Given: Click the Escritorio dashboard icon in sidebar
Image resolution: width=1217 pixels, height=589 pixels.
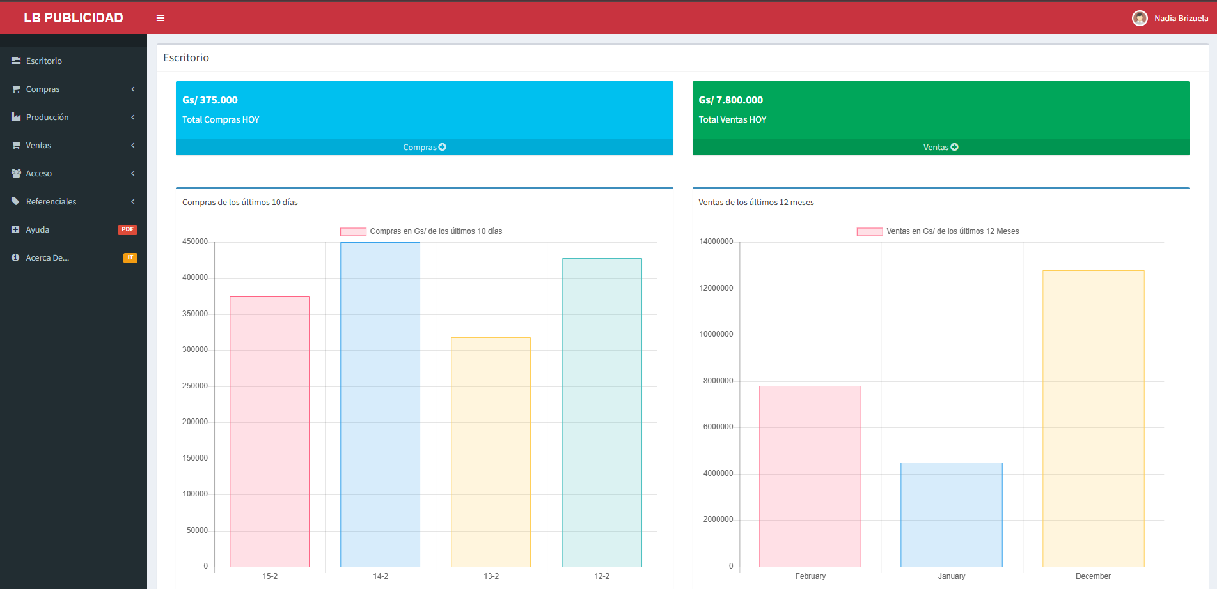Looking at the screenshot, I should (16, 61).
